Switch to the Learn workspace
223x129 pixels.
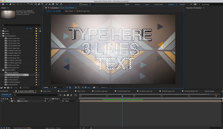coord(147,5)
